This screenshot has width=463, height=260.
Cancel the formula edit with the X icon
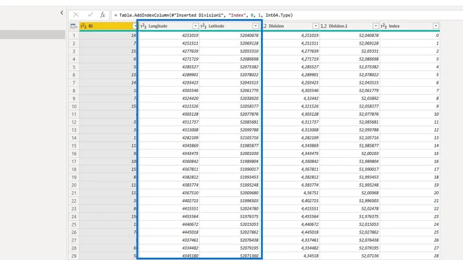[76, 15]
